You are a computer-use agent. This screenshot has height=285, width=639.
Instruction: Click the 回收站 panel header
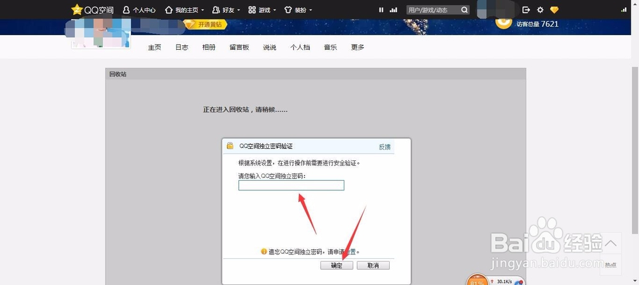click(x=316, y=74)
